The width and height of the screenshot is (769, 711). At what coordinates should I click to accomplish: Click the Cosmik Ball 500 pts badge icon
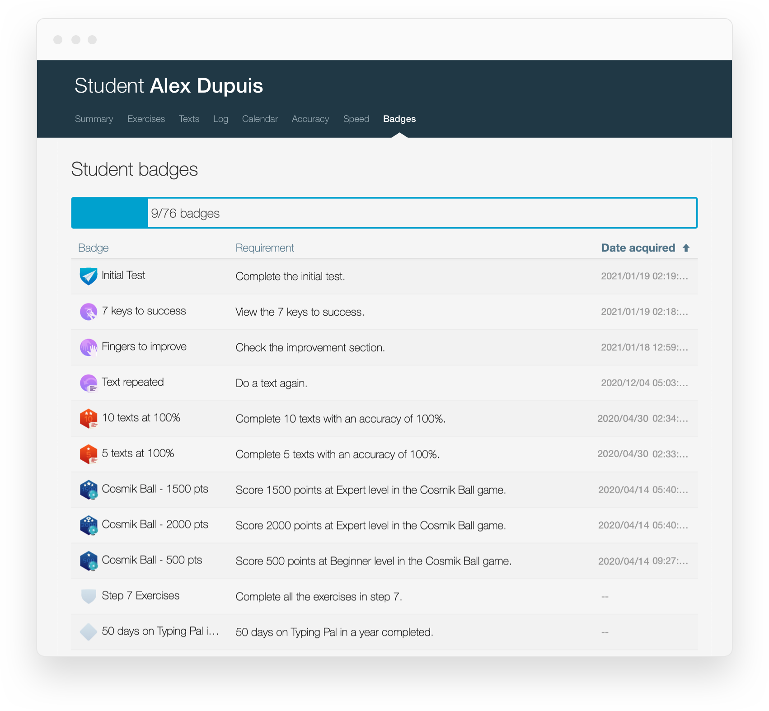[x=89, y=561]
